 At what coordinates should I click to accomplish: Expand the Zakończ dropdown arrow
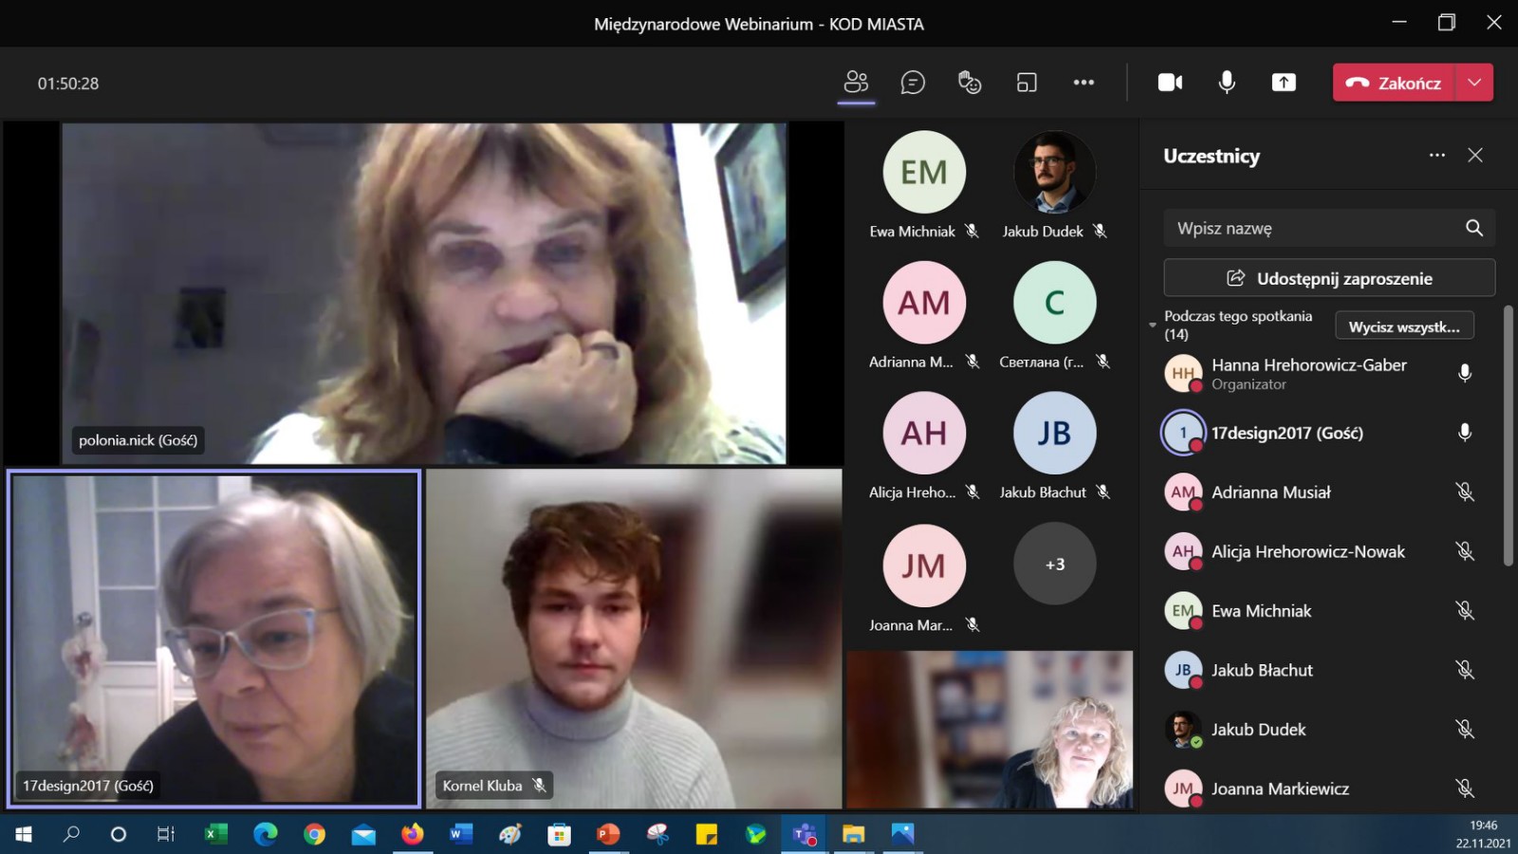click(x=1474, y=83)
